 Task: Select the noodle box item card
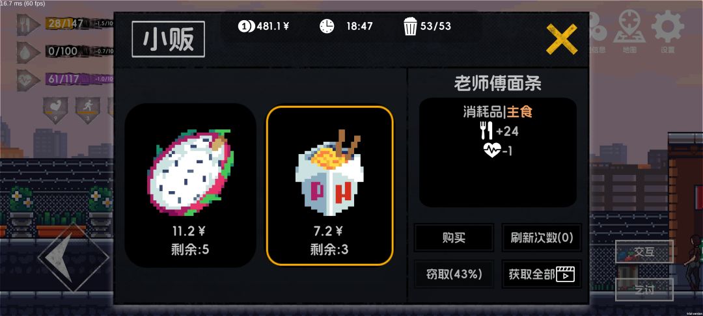pos(329,185)
